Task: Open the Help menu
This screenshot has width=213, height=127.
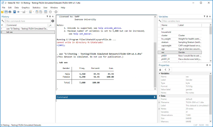Action: pyautogui.click(x=63, y=8)
